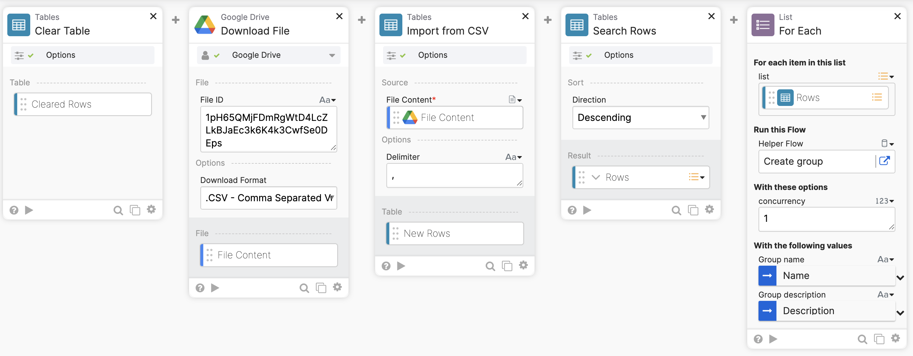Click the Google Drive Download File logo

click(205, 25)
